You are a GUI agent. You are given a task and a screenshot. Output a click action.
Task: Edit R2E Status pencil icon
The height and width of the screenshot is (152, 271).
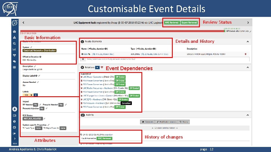pyautogui.click(x=44, y=119)
